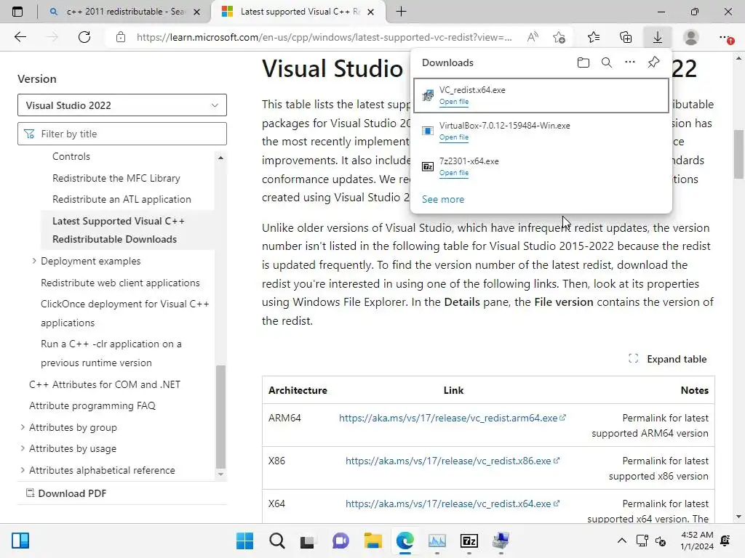Image resolution: width=745 pixels, height=558 pixels.
Task: Open the Controls sidebar item
Action: (x=71, y=156)
